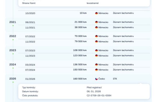The width and height of the screenshot is (157, 102).
Task: Click the Typ kontroly label
Action: [x=29, y=88]
